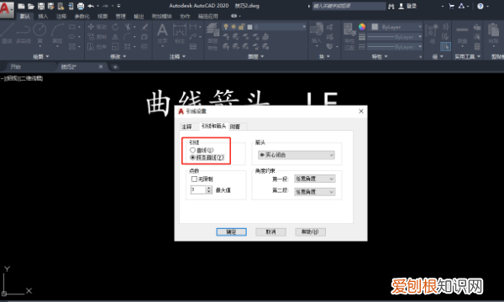This screenshot has height=302, width=504.
Task: Open the second segment (第二段) angle dropdown
Action: pyautogui.click(x=315, y=192)
